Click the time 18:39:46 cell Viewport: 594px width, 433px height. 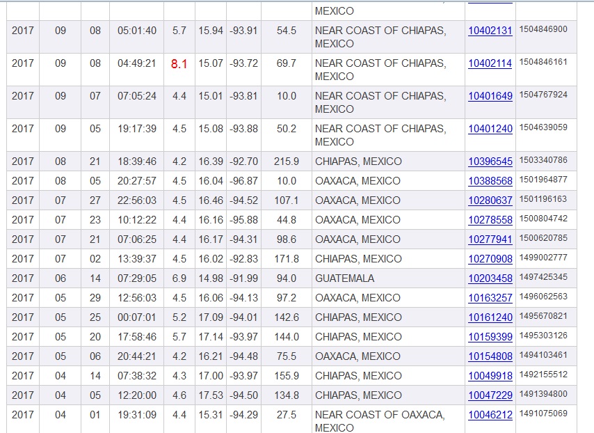click(137, 162)
